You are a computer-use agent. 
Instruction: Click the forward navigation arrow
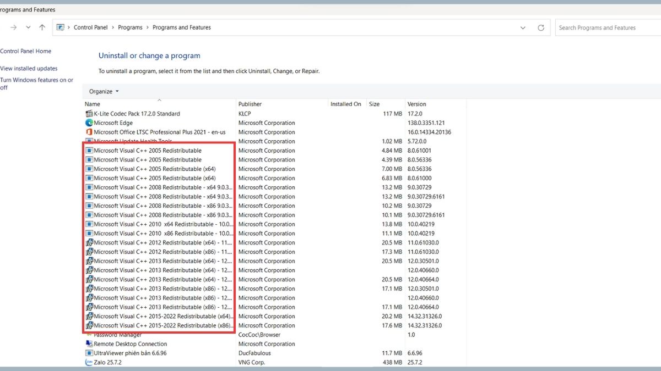point(13,27)
